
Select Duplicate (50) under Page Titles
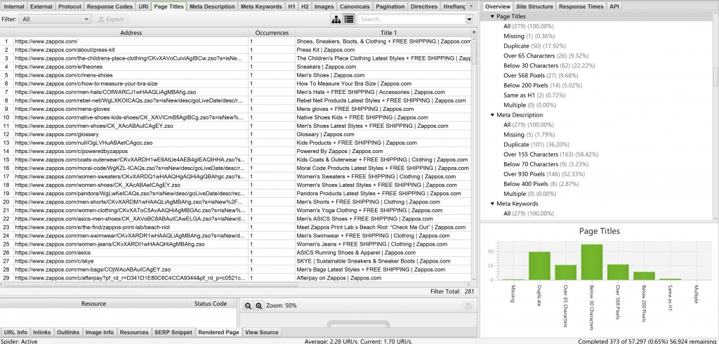click(534, 46)
